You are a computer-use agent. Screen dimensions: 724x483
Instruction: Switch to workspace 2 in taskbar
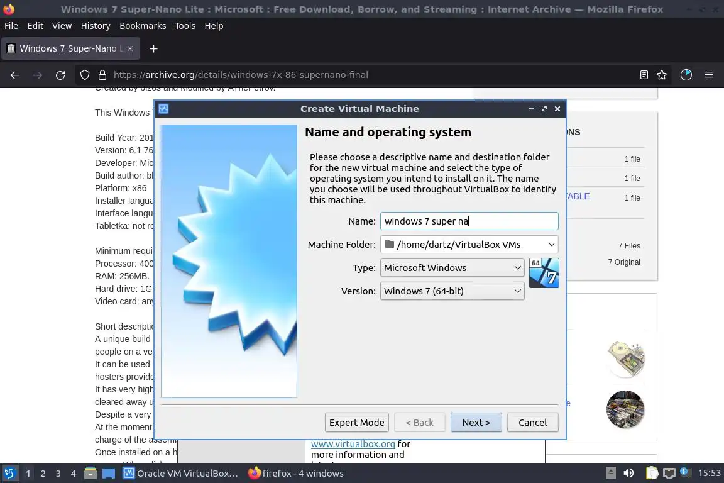pos(43,474)
